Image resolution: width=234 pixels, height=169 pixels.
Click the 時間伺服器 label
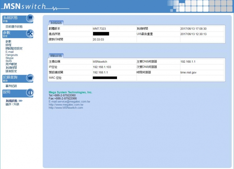click(x=144, y=72)
